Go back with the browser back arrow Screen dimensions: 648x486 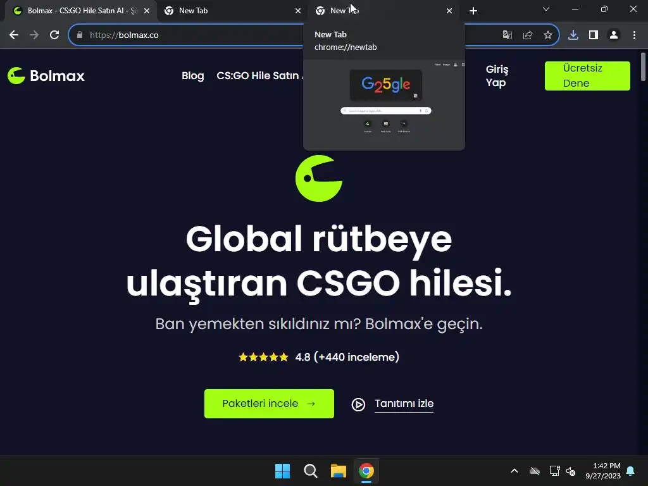(14, 35)
